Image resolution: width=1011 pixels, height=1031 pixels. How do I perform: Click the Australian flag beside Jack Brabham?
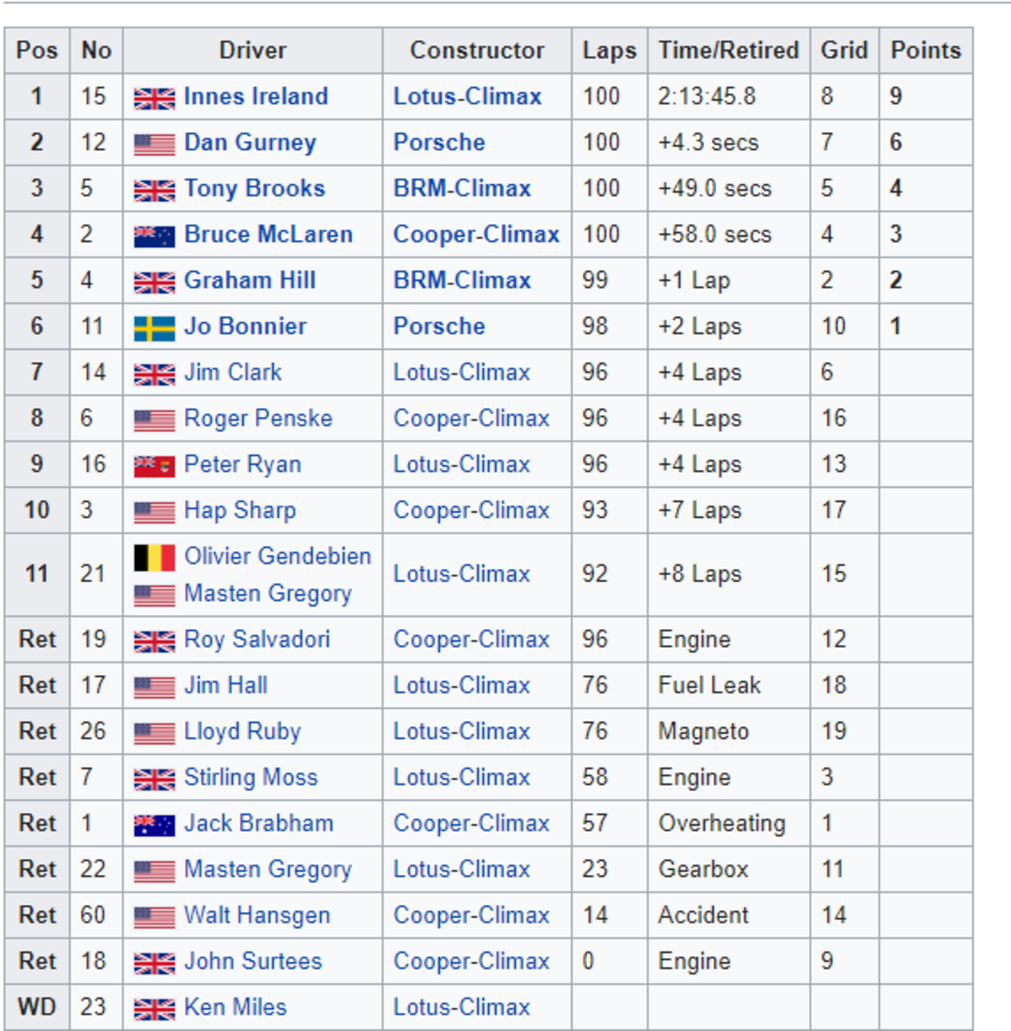(x=154, y=825)
